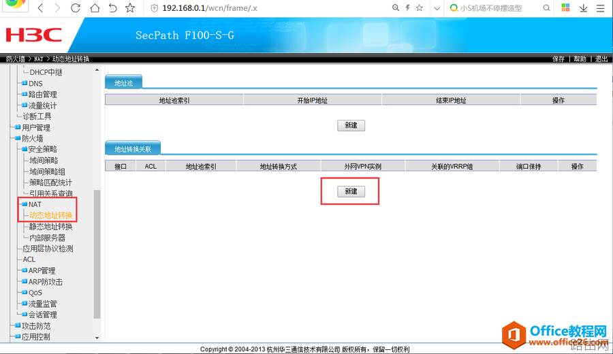Open the ACL item in sidebar tree

[x=29, y=259]
